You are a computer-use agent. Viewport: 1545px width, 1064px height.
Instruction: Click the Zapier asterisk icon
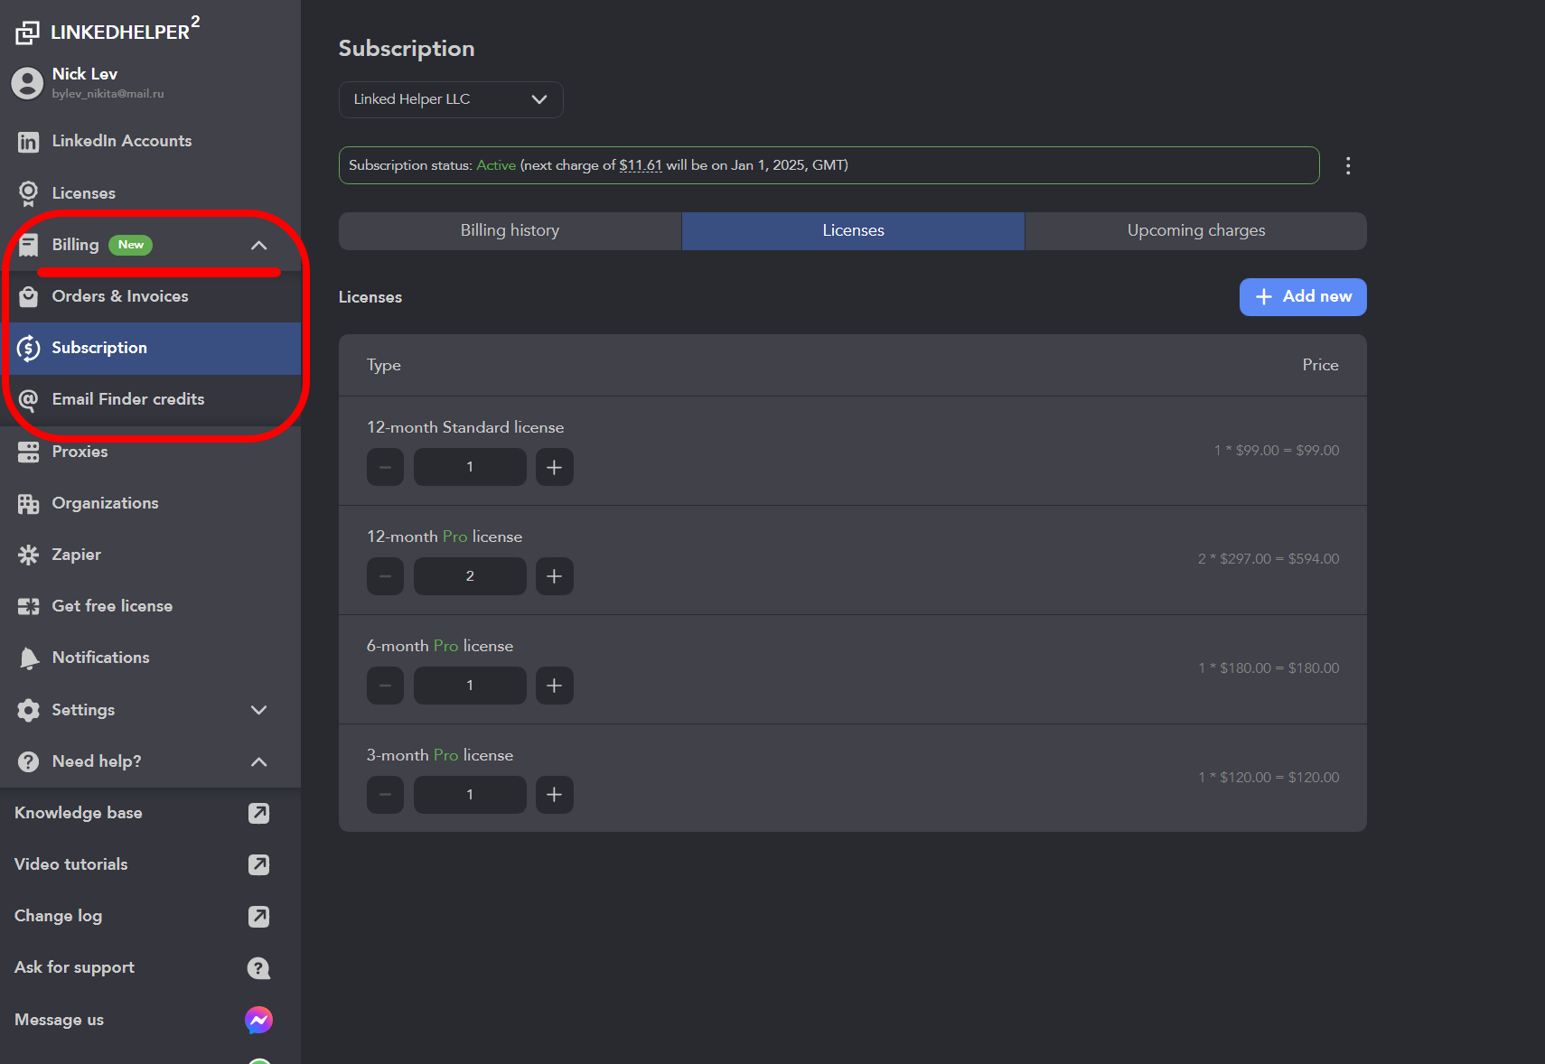pyautogui.click(x=29, y=555)
